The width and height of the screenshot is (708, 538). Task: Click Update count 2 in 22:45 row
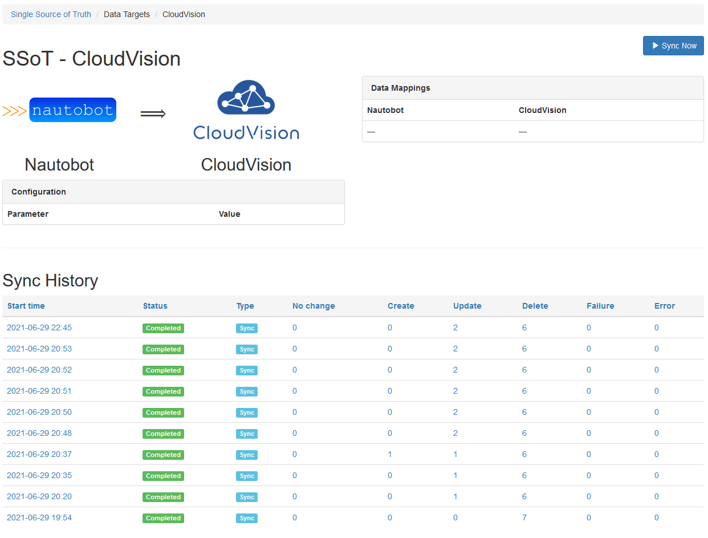coord(455,327)
